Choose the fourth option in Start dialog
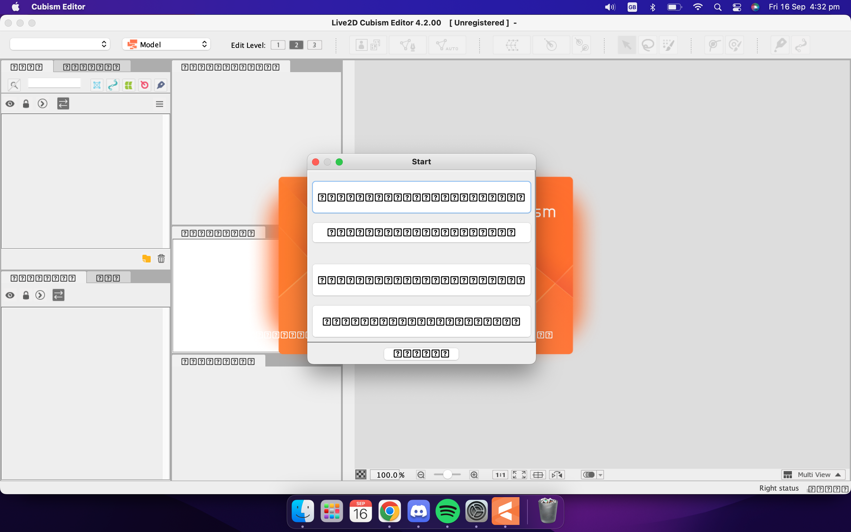Viewport: 851px width, 532px height. pos(421,321)
